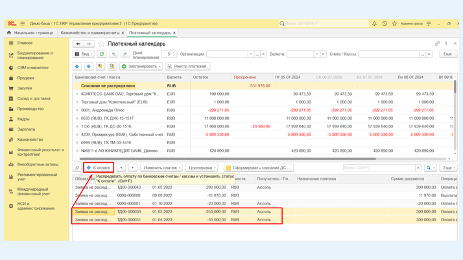This screenshot has width=463, height=260.
Task: Navigate back with the left arrow button
Action: (x=78, y=43)
